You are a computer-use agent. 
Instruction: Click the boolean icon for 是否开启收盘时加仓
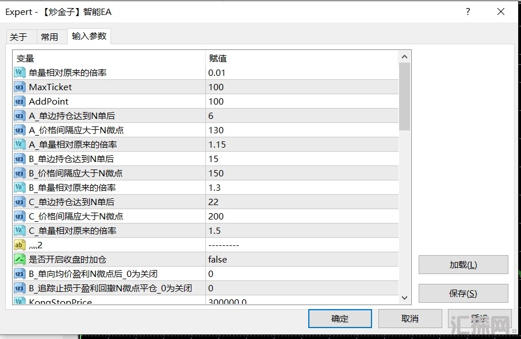pyautogui.click(x=20, y=260)
